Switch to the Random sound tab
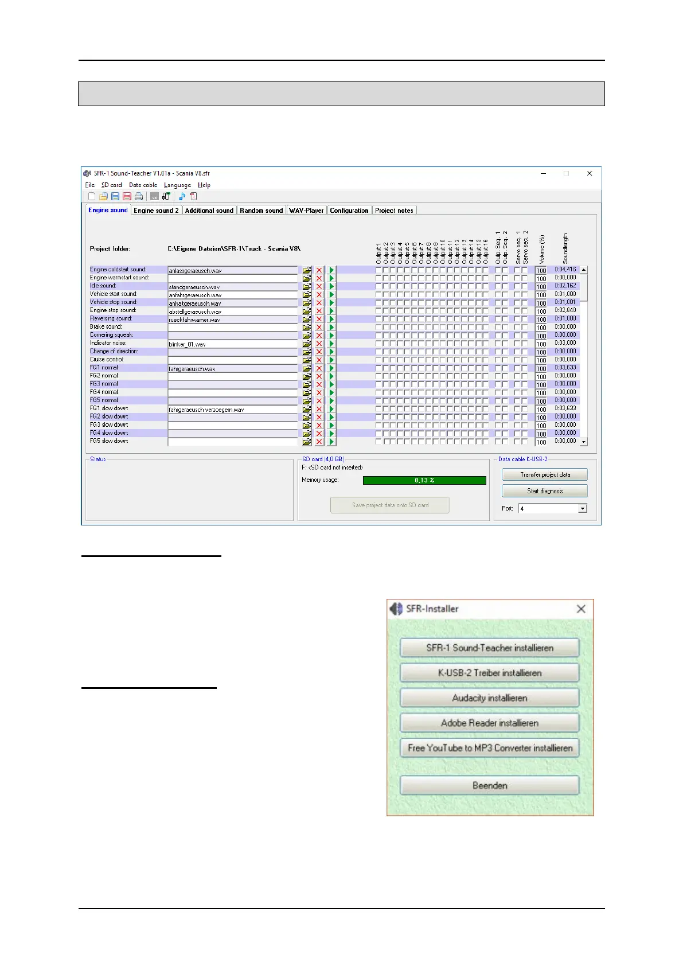The width and height of the screenshot is (683, 966). pos(262,211)
